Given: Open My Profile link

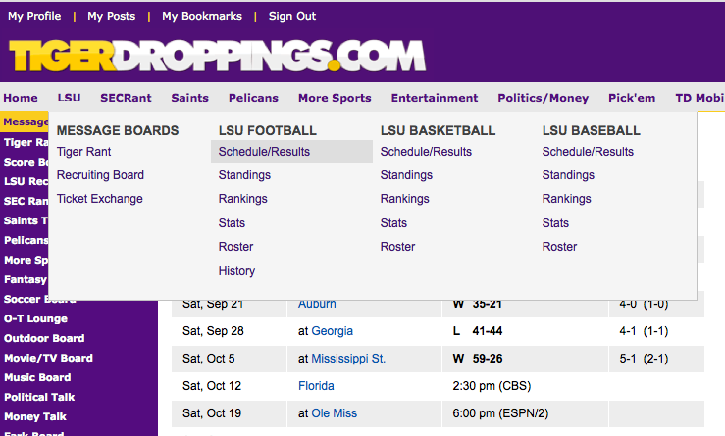Looking at the screenshot, I should [34, 16].
